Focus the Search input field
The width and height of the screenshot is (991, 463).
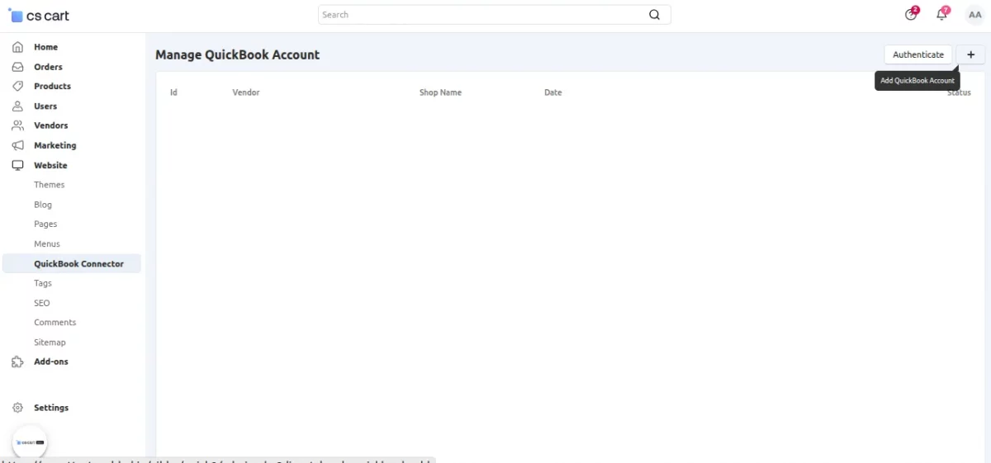coord(494,15)
